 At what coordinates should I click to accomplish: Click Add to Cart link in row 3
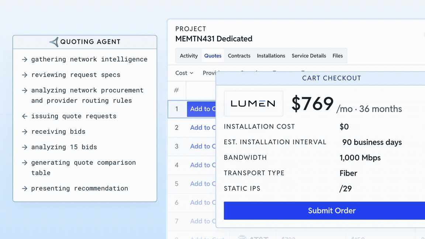click(203, 146)
